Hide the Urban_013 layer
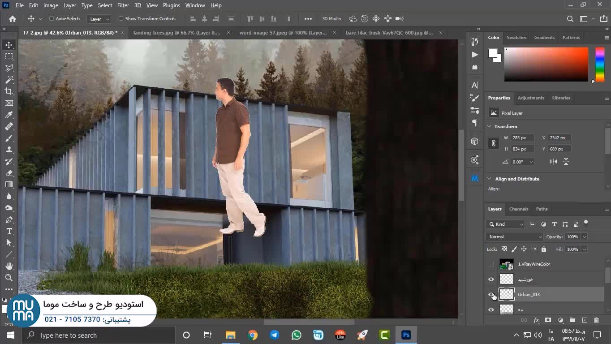 [x=491, y=294]
